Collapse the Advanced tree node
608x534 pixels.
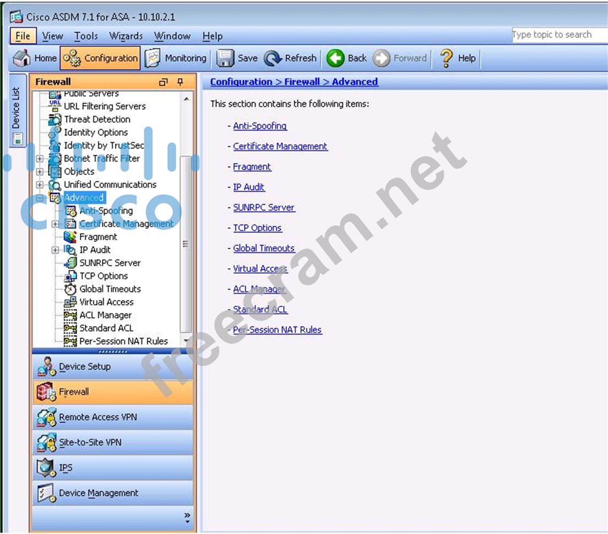click(40, 198)
